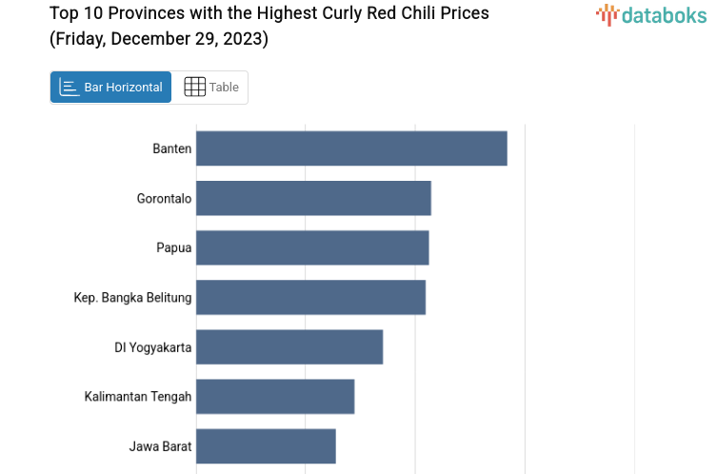
Task: Click the Gorontalo axis label
Action: [164, 198]
